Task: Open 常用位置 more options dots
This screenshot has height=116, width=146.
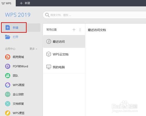Action: (x=80, y=30)
